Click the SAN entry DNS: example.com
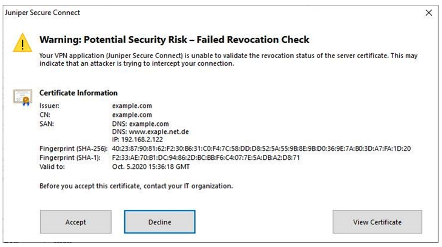 (x=140, y=124)
